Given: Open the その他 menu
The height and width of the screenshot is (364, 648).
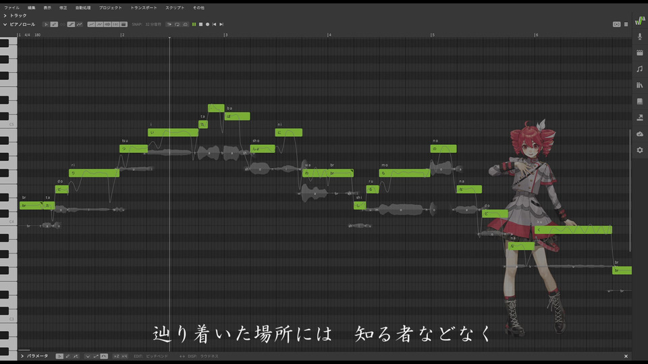Looking at the screenshot, I should [198, 7].
